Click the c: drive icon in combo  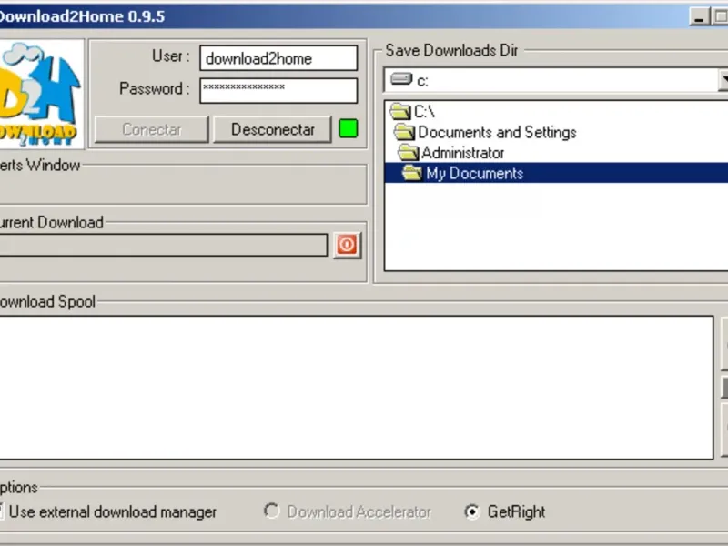click(x=401, y=79)
